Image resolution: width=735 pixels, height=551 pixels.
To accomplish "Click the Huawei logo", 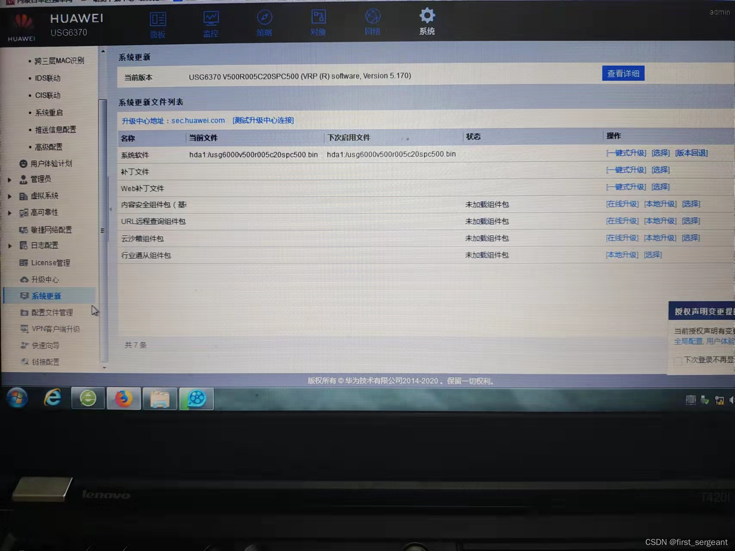I will pyautogui.click(x=22, y=27).
